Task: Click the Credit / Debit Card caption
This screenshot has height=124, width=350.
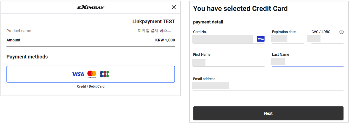Action: pyautogui.click(x=91, y=86)
